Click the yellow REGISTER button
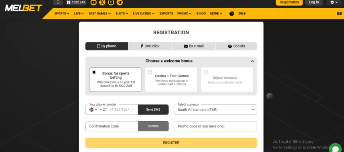 click(x=171, y=143)
